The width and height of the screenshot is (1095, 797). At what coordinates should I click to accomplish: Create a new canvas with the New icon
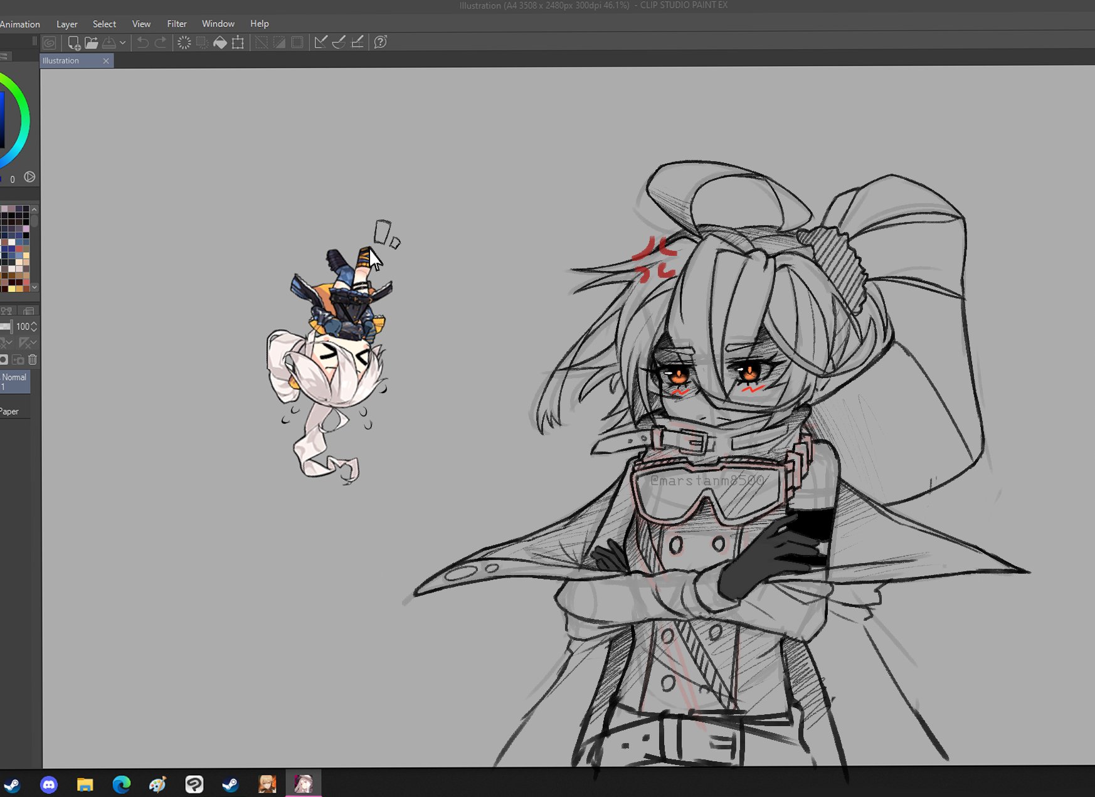pyautogui.click(x=74, y=43)
